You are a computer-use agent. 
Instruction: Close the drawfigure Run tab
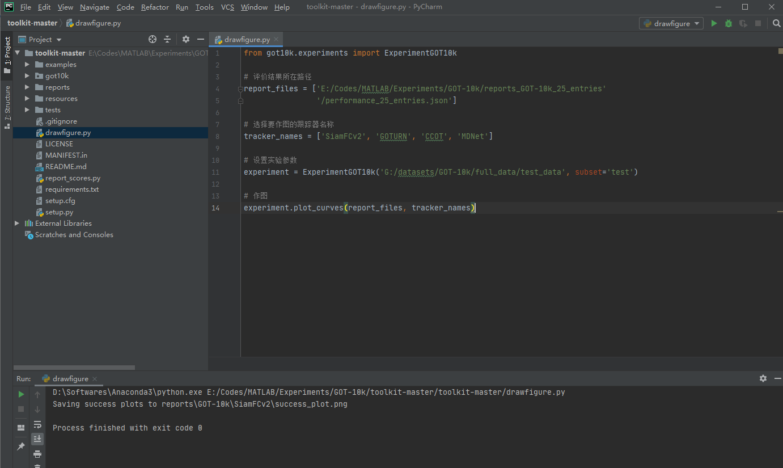click(x=95, y=379)
